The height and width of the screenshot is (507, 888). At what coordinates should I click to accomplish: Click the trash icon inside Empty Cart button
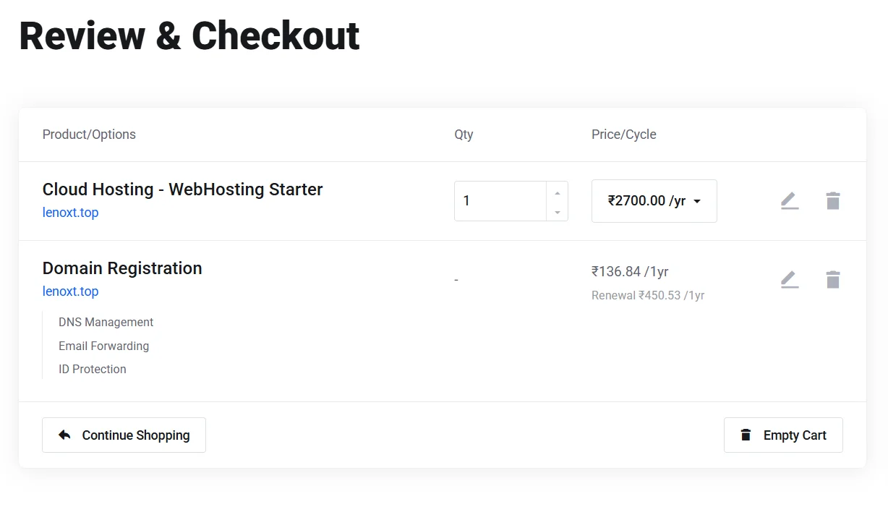(745, 435)
